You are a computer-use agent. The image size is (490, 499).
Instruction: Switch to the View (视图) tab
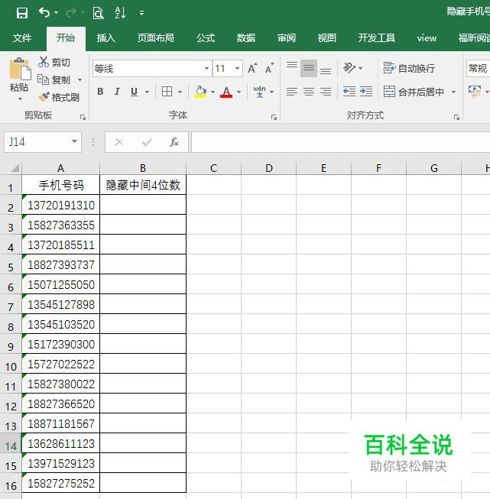point(327,38)
